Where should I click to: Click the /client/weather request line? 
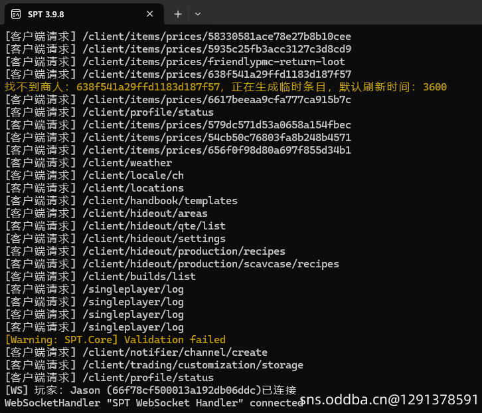(x=89, y=163)
